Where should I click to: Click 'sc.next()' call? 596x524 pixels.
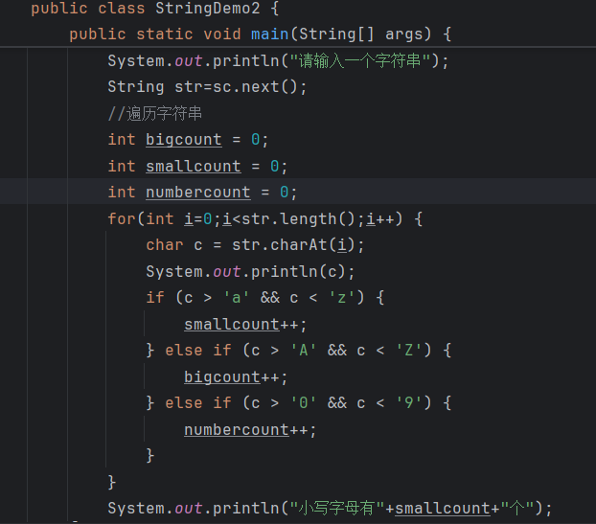(255, 87)
